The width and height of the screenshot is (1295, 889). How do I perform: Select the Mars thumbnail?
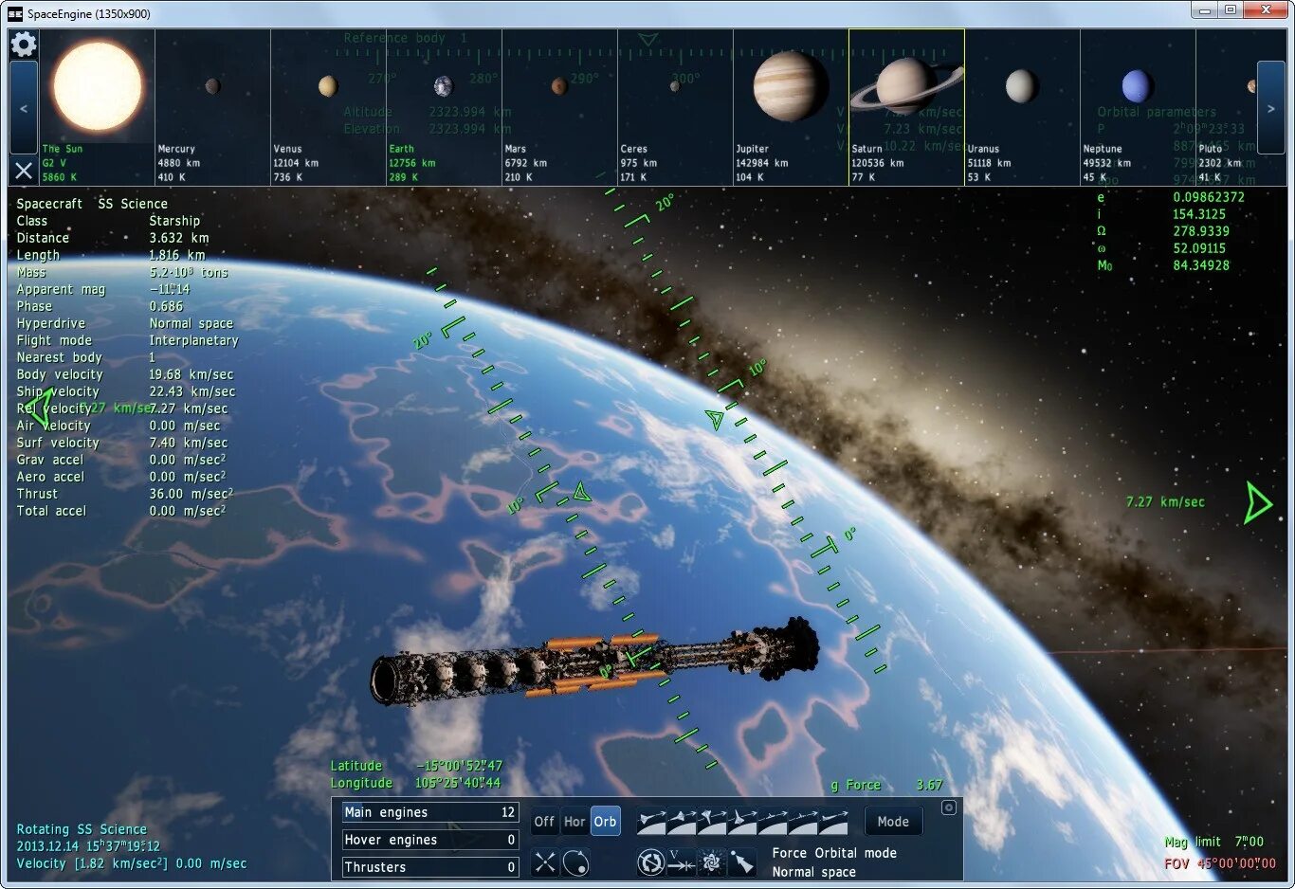pyautogui.click(x=560, y=107)
